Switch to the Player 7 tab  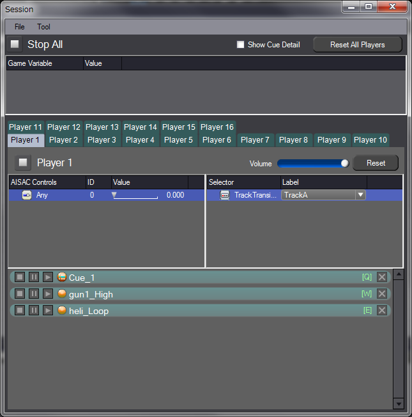tap(255, 140)
